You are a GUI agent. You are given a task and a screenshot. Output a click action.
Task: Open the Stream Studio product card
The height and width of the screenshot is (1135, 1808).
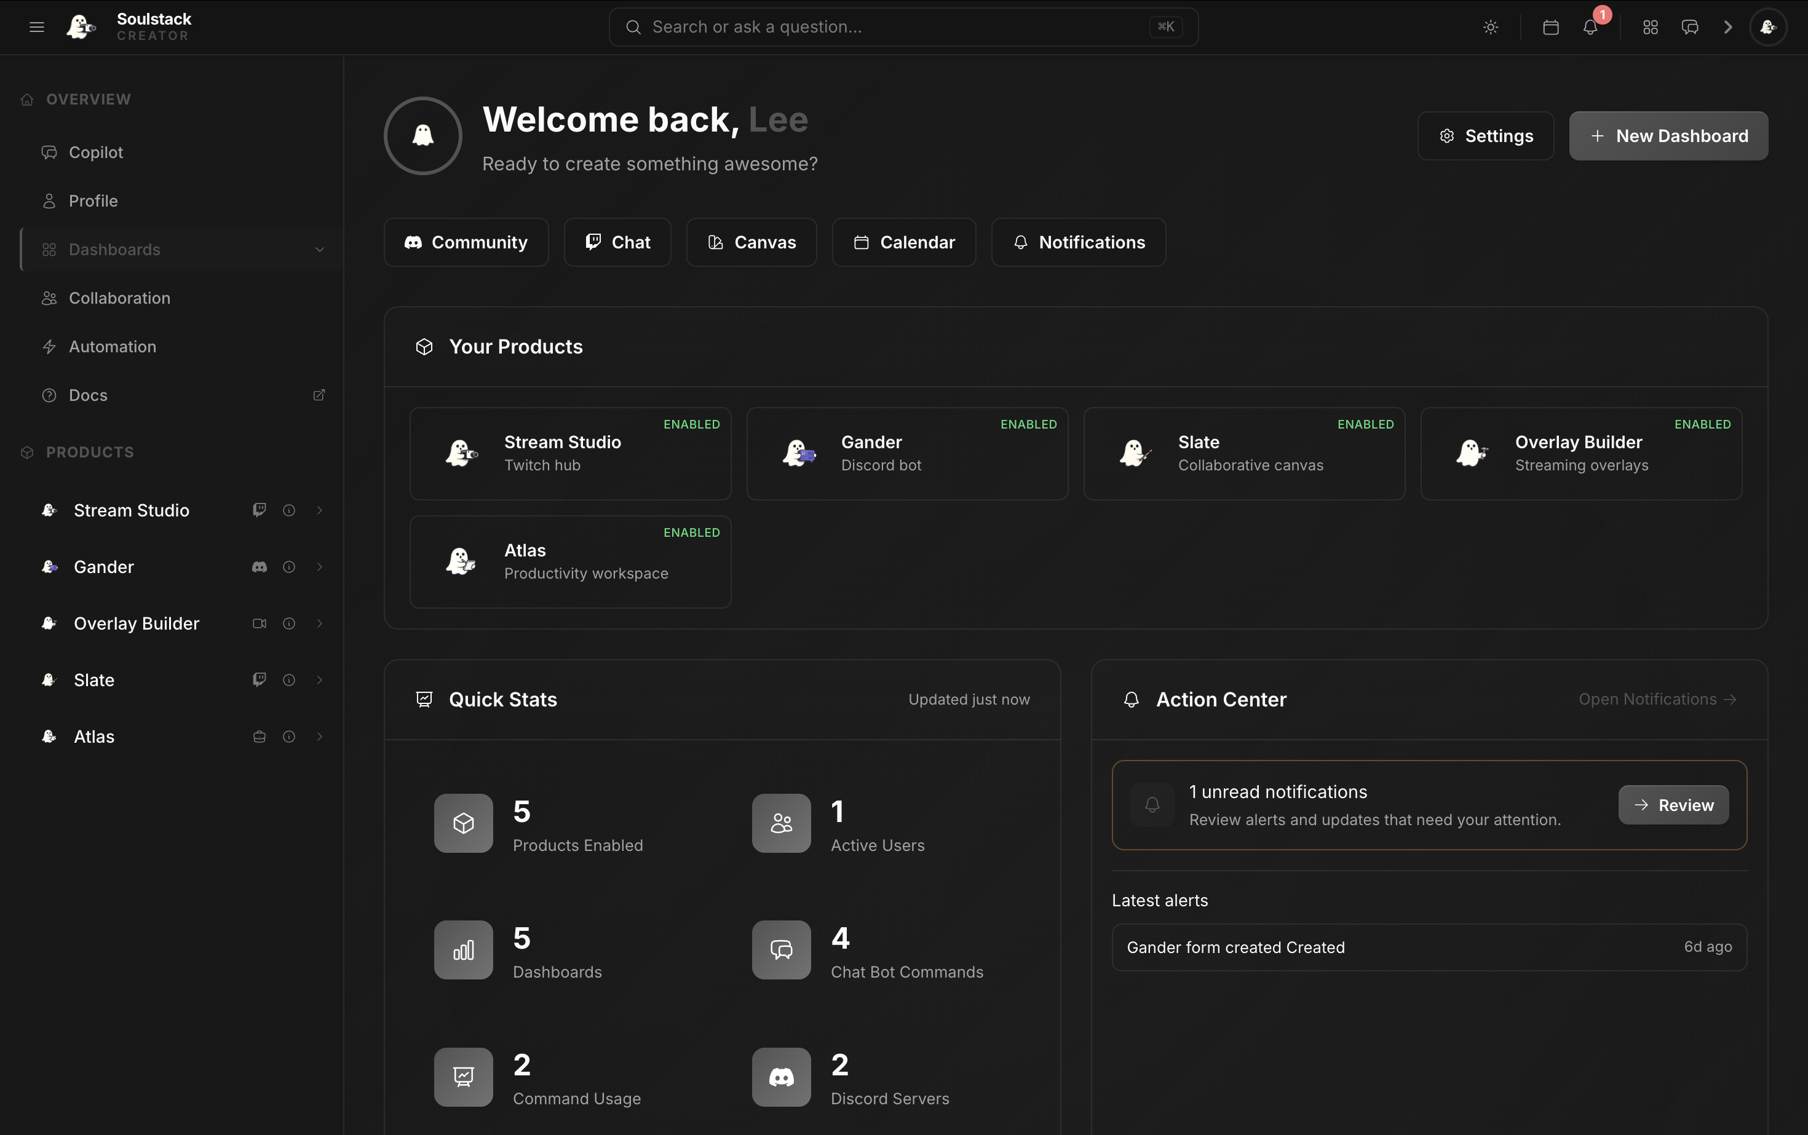(x=571, y=453)
